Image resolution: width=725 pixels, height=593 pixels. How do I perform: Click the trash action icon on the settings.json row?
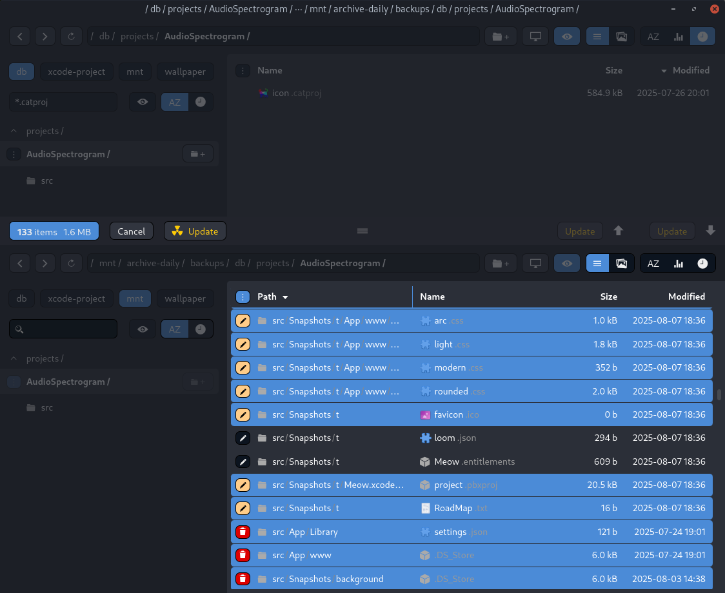click(x=243, y=532)
